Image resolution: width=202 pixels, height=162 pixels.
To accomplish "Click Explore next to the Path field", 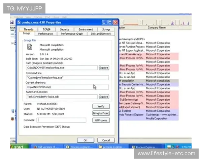I will coord(104,67).
